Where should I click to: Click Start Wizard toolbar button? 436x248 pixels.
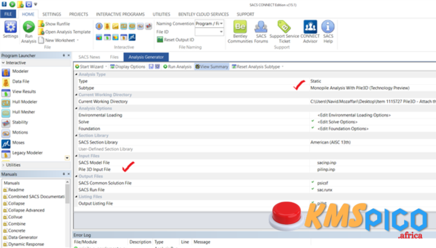click(91, 67)
